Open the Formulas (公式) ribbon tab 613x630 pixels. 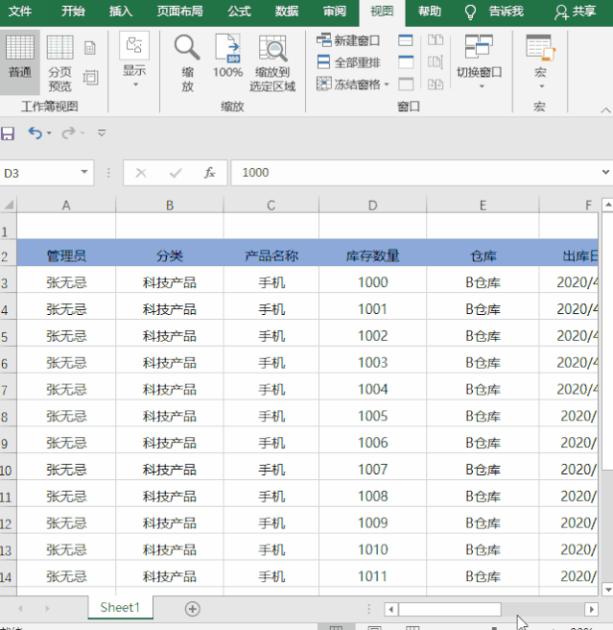pyautogui.click(x=239, y=12)
